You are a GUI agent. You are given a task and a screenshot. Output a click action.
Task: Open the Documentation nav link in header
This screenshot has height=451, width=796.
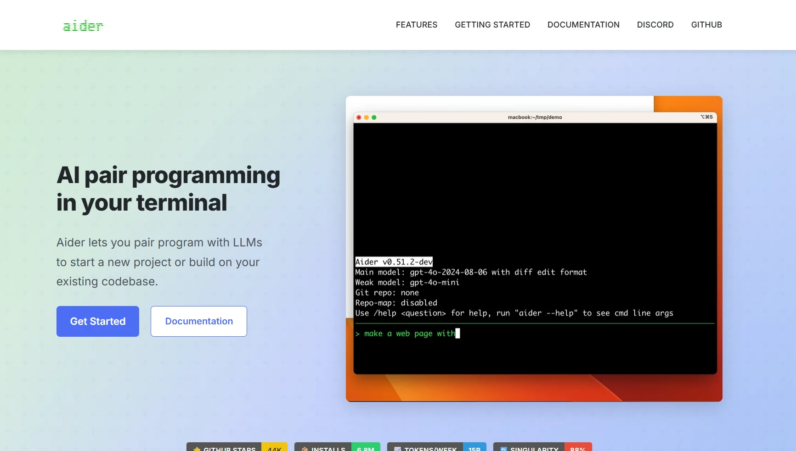click(583, 25)
